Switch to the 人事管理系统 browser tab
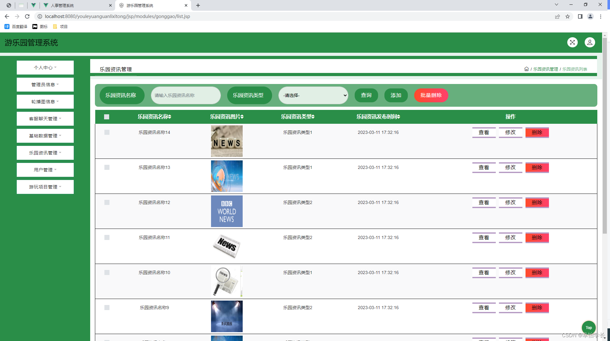610x341 pixels. click(x=63, y=5)
